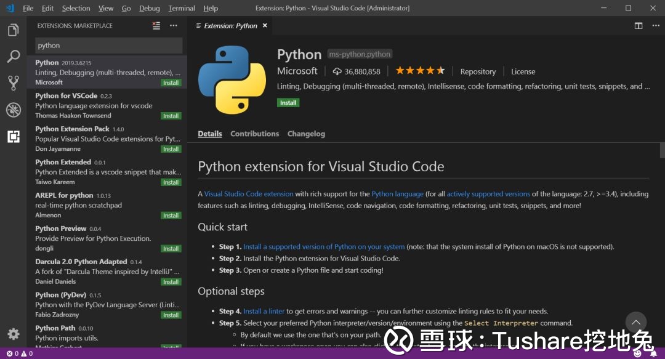
Task: Open the Source Control view icon
Action: point(13,83)
